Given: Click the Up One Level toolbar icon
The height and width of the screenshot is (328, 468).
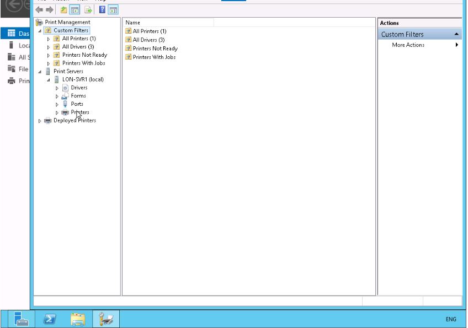Looking at the screenshot, I should [63, 10].
